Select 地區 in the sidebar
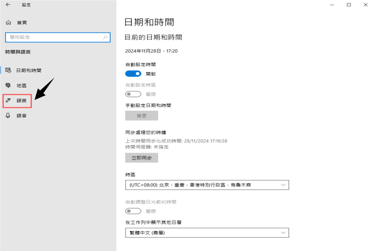This screenshot has width=373, height=251. point(22,85)
